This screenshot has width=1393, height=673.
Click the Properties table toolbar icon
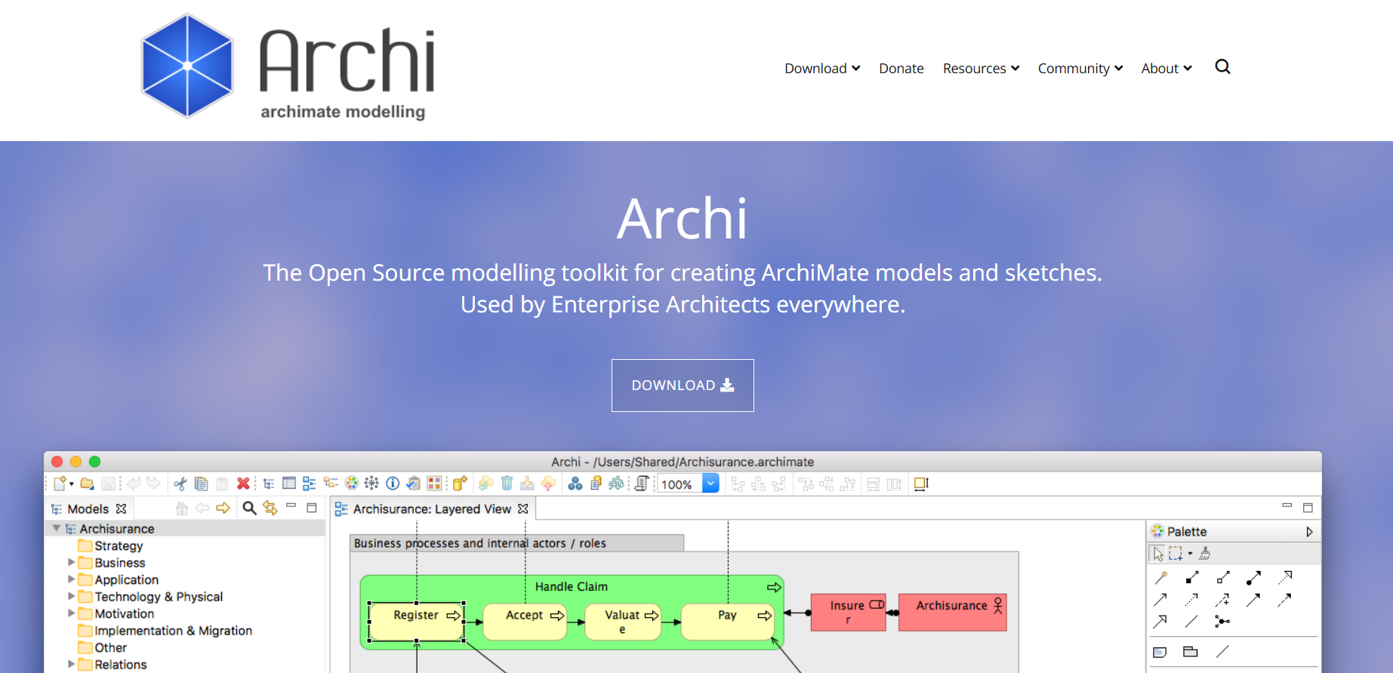(x=289, y=484)
